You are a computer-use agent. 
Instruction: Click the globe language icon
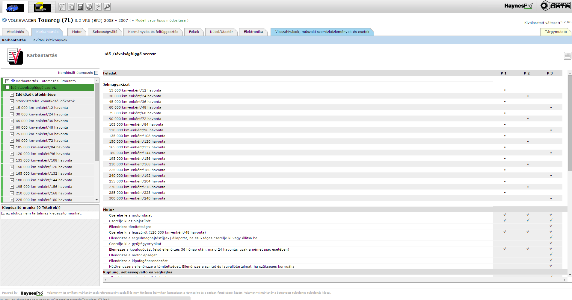(x=89, y=7)
